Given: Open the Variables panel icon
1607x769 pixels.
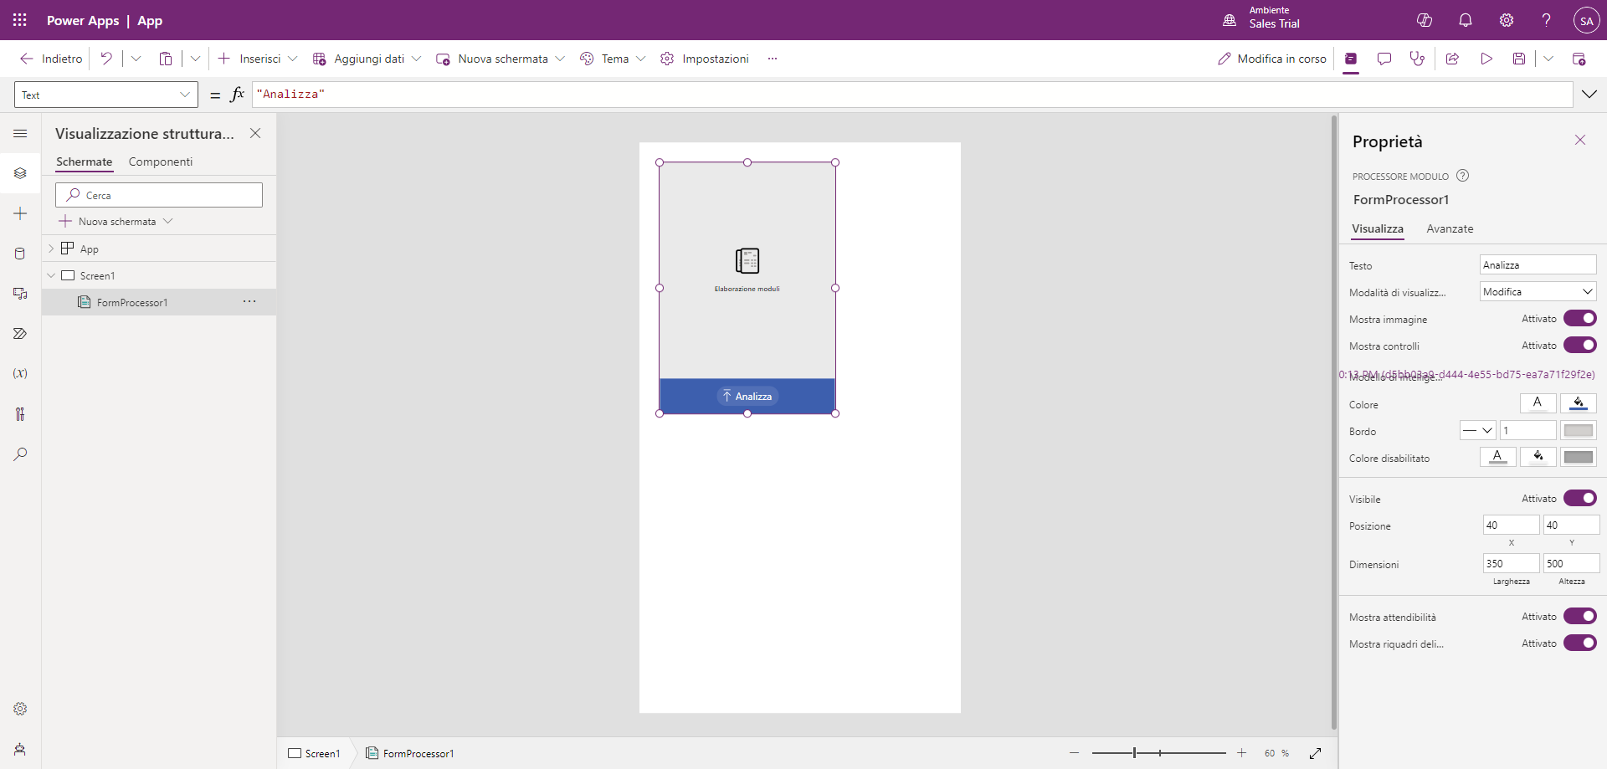Looking at the screenshot, I should [x=20, y=373].
